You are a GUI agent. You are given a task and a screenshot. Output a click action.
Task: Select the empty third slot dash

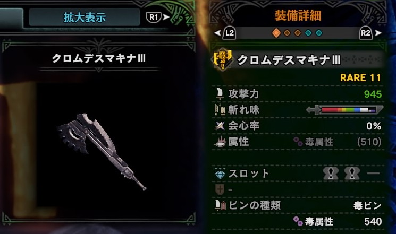click(x=373, y=173)
